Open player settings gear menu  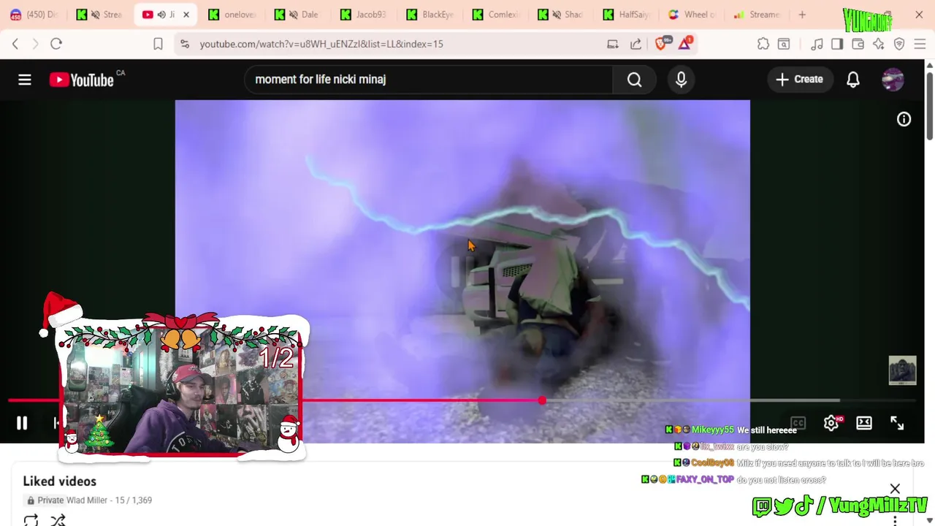[831, 423]
